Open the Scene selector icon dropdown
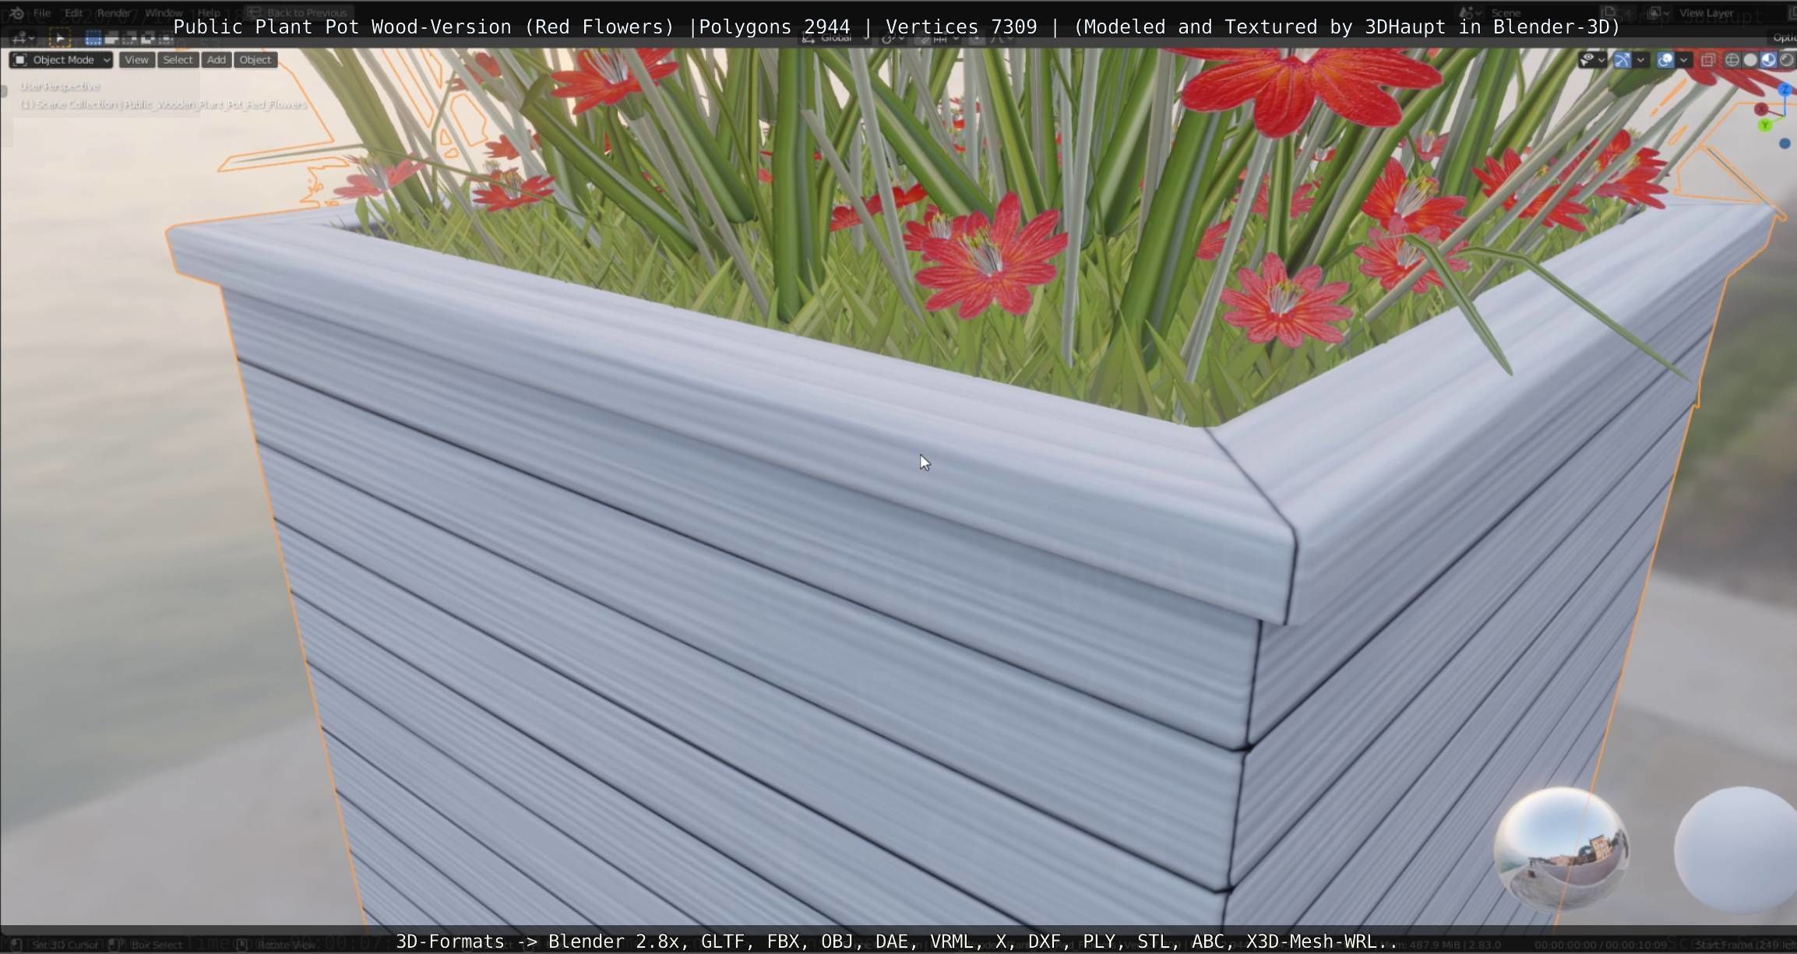This screenshot has width=1797, height=954. [x=1468, y=12]
